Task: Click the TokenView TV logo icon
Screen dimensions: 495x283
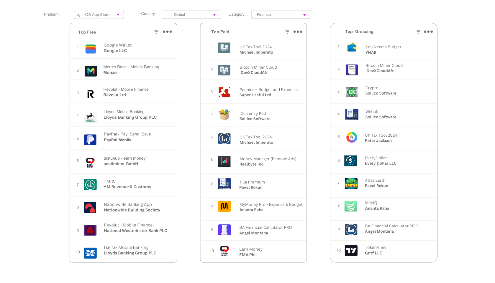Action: pyautogui.click(x=351, y=251)
